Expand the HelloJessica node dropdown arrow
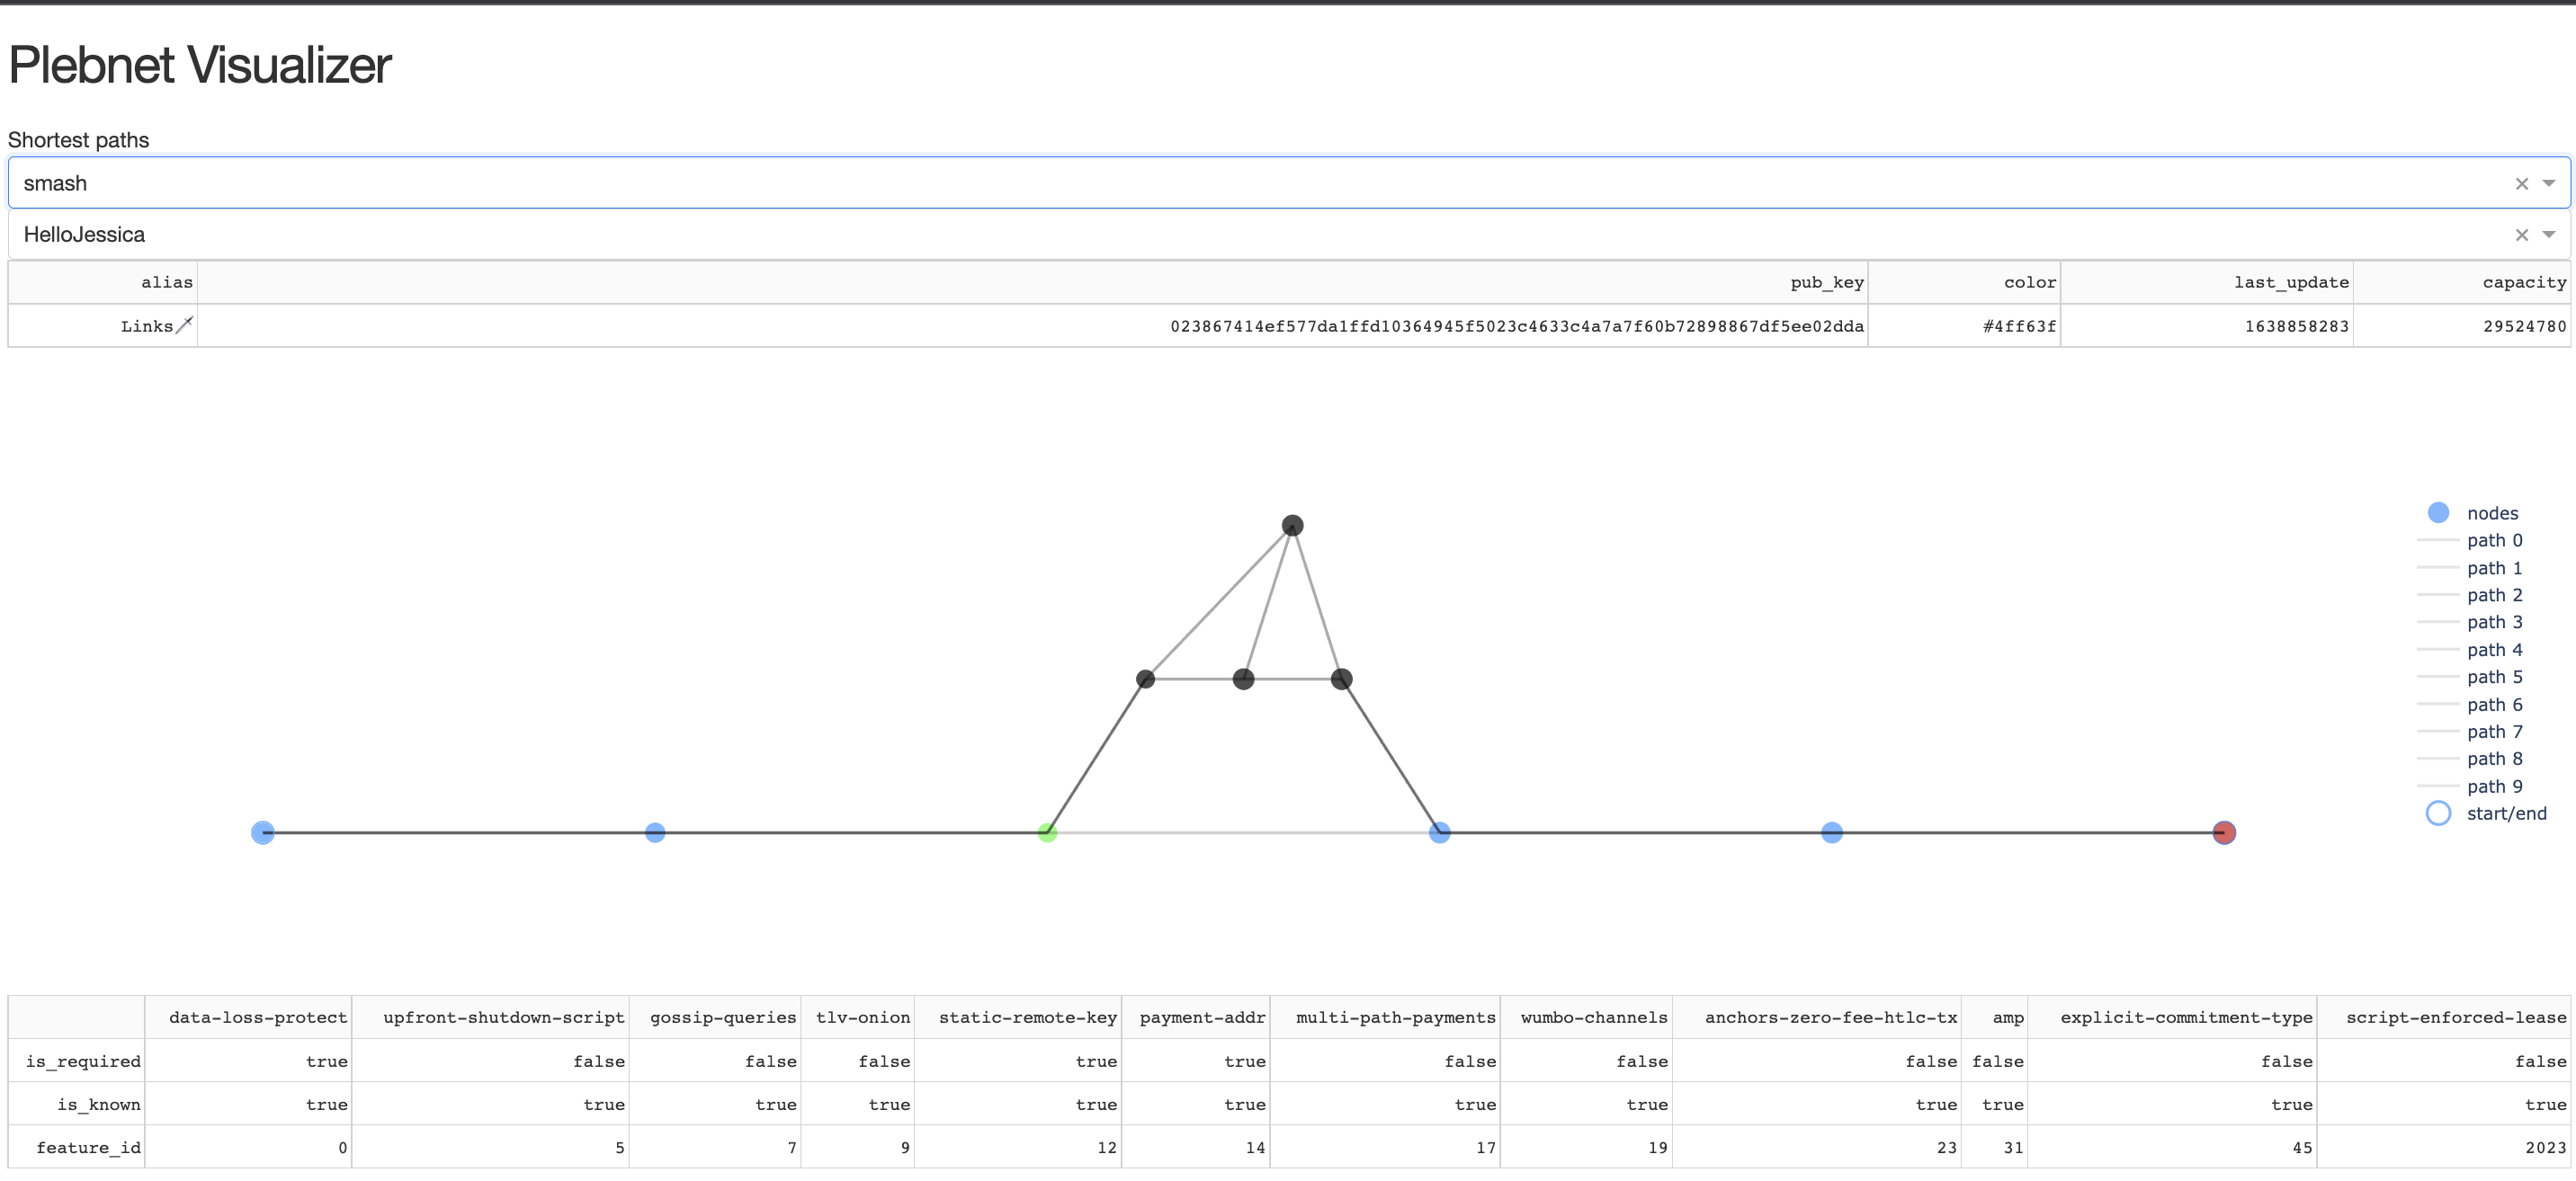Image resolution: width=2576 pixels, height=1181 pixels. tap(2549, 235)
